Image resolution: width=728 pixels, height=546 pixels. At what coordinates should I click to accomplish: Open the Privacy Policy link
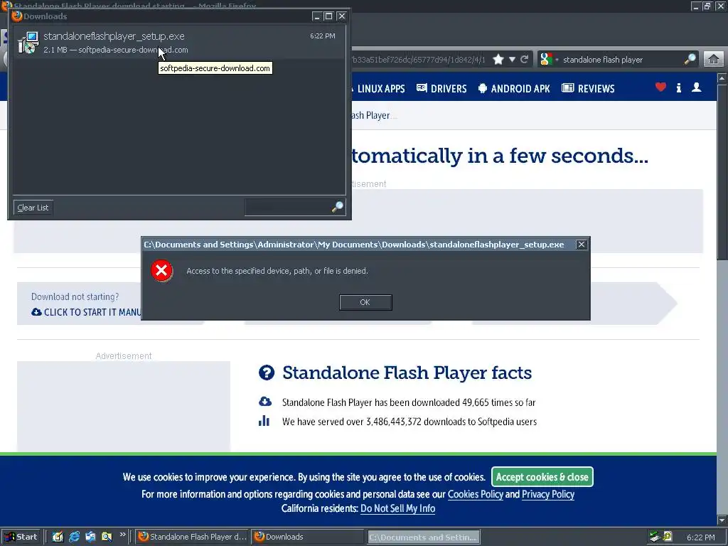(548, 494)
